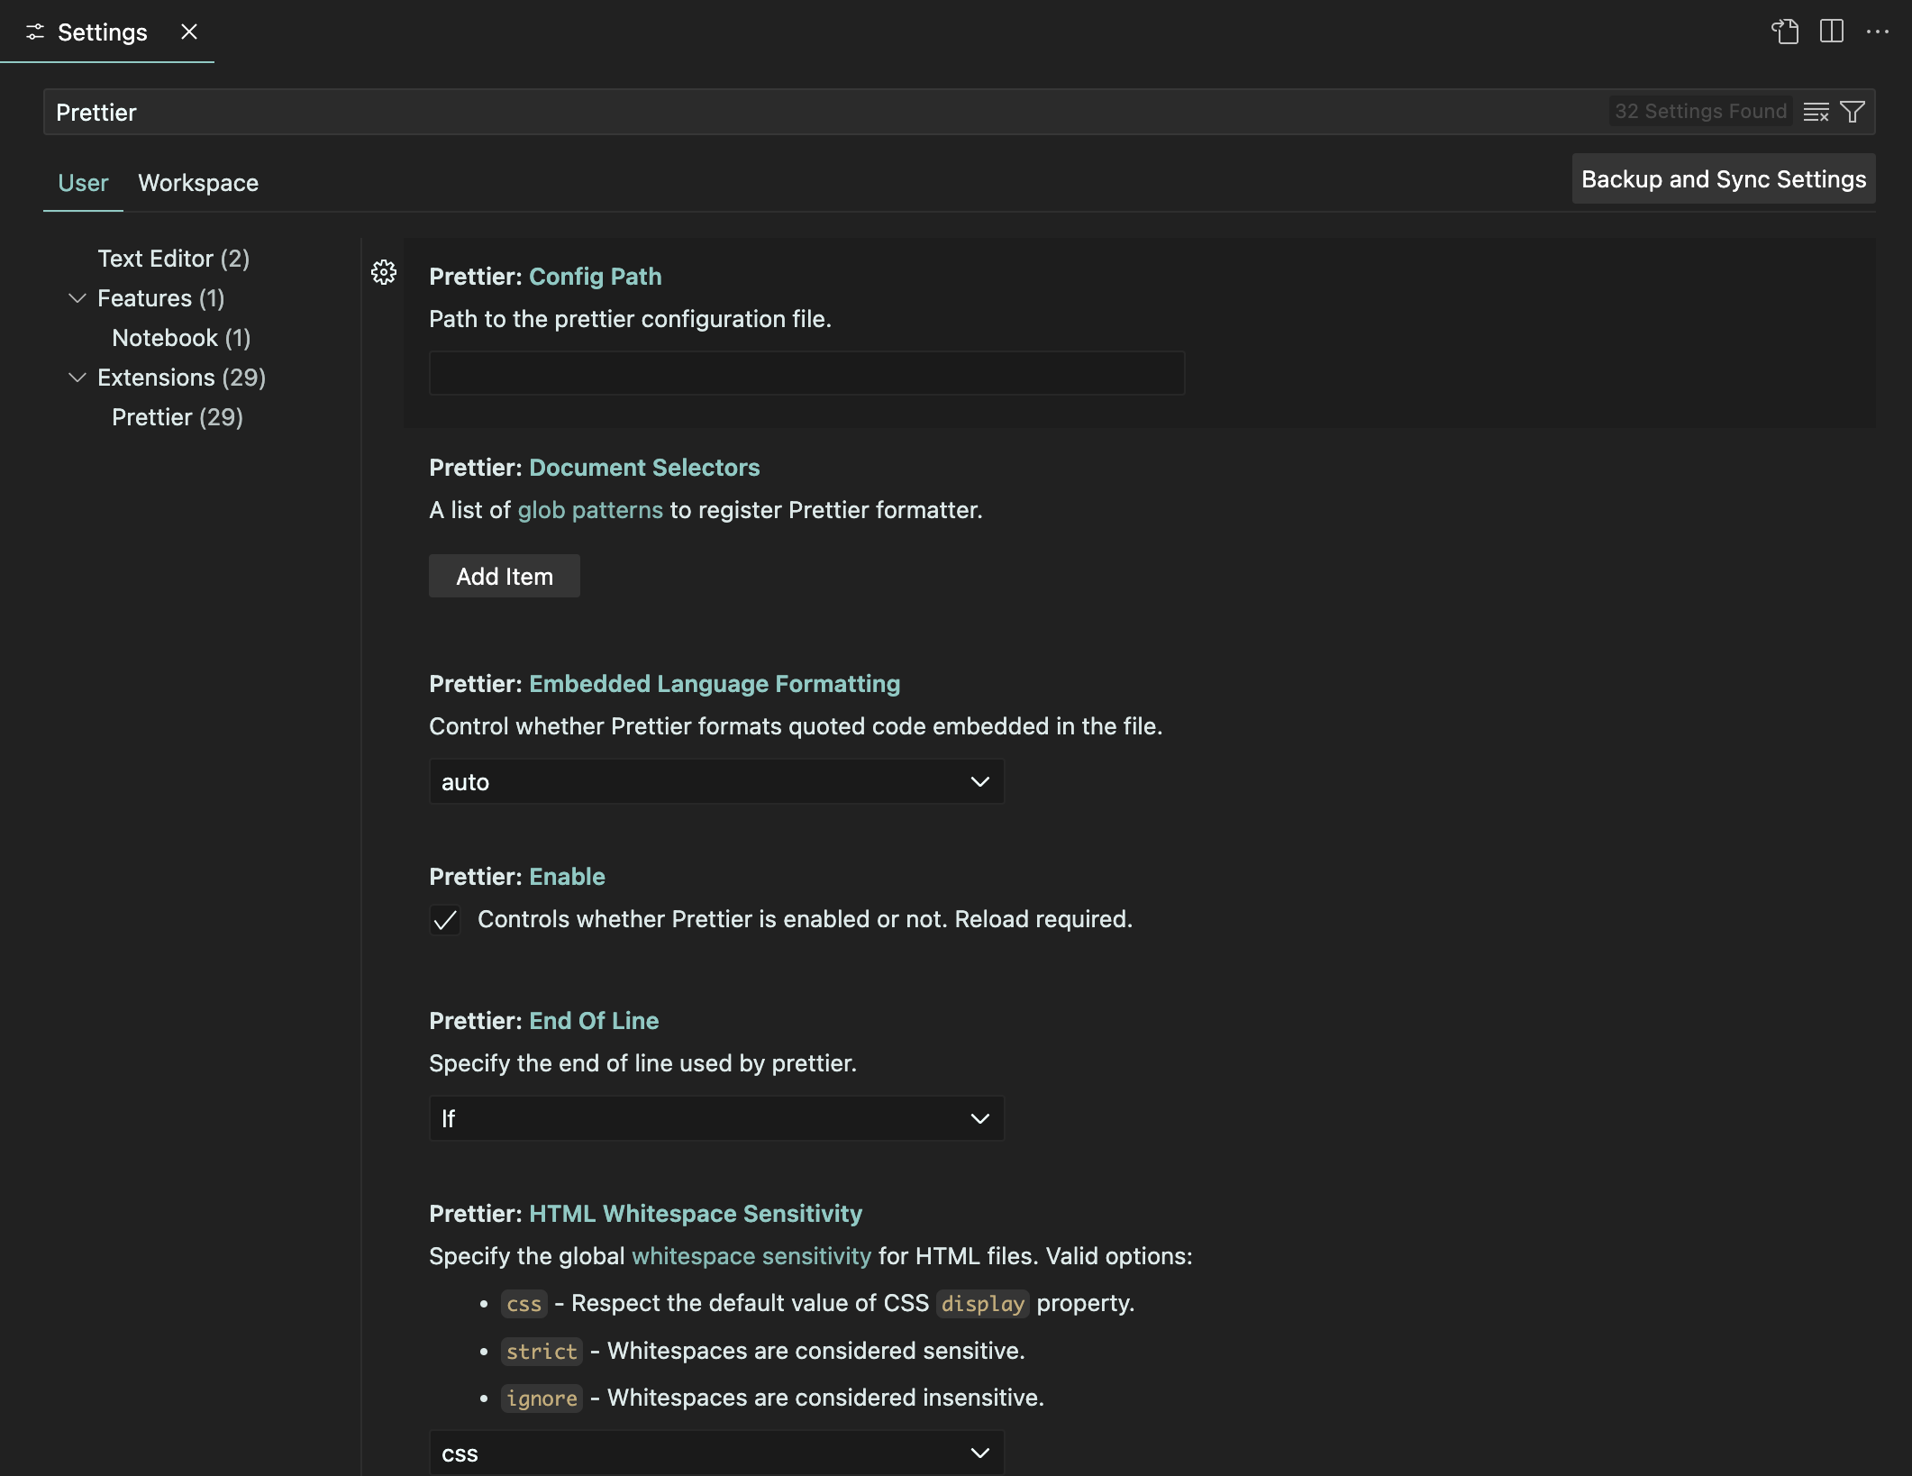Open the glob patterns link
Screen dimensions: 1912x1476
coord(590,510)
